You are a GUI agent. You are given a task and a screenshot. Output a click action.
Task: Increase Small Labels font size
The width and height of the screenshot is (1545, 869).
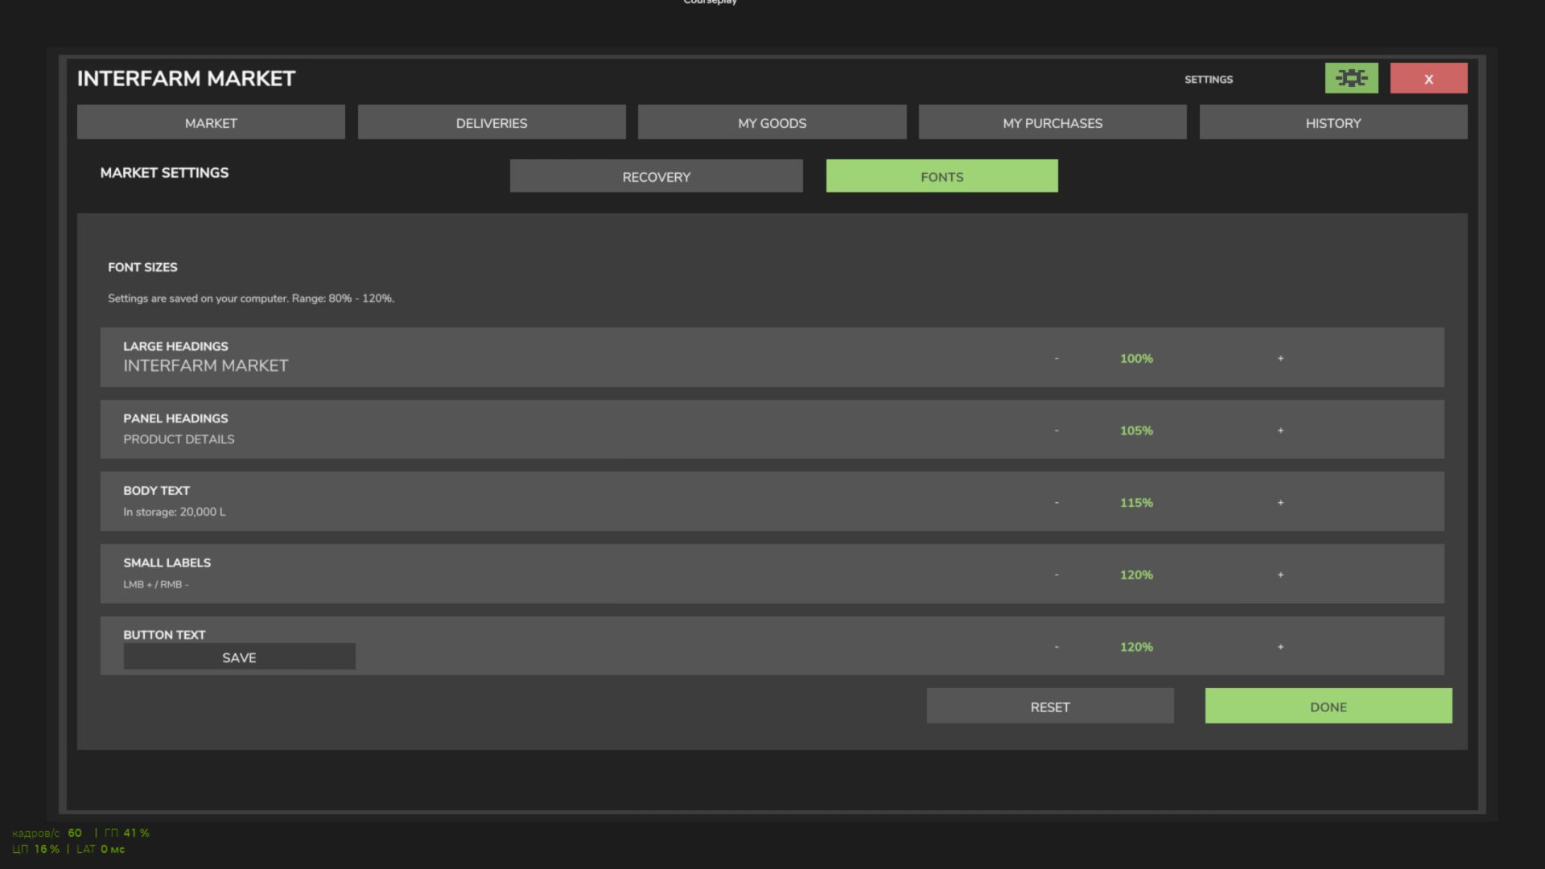(1280, 575)
